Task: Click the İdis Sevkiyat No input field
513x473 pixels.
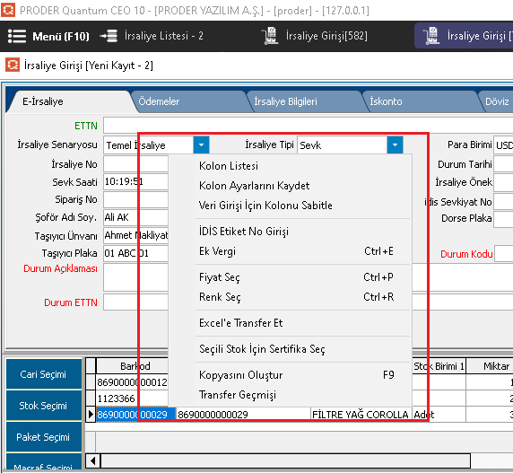Action: [503, 201]
